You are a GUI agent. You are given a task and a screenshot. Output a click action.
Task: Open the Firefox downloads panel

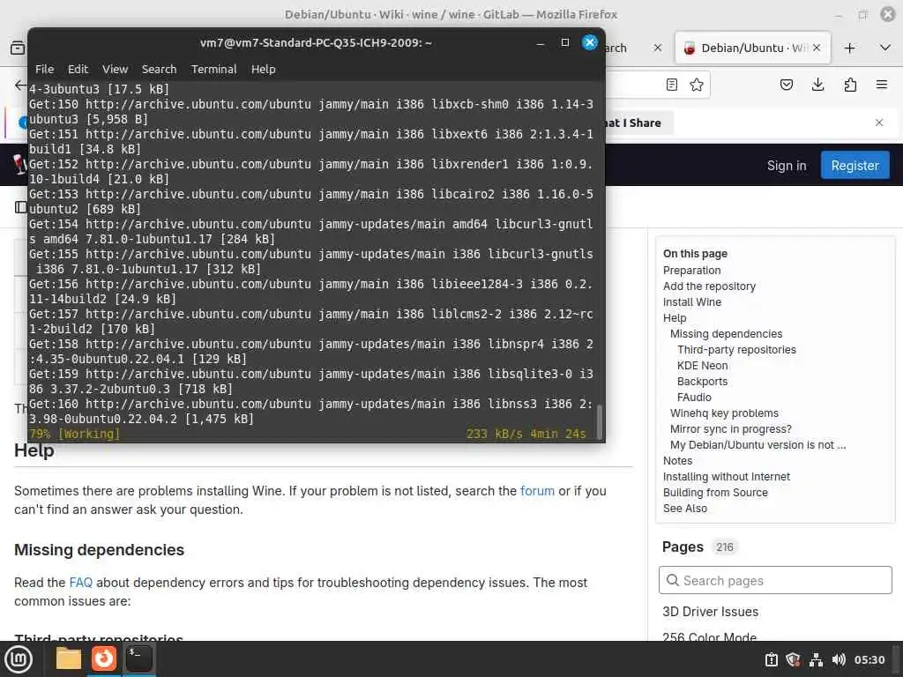coord(817,85)
